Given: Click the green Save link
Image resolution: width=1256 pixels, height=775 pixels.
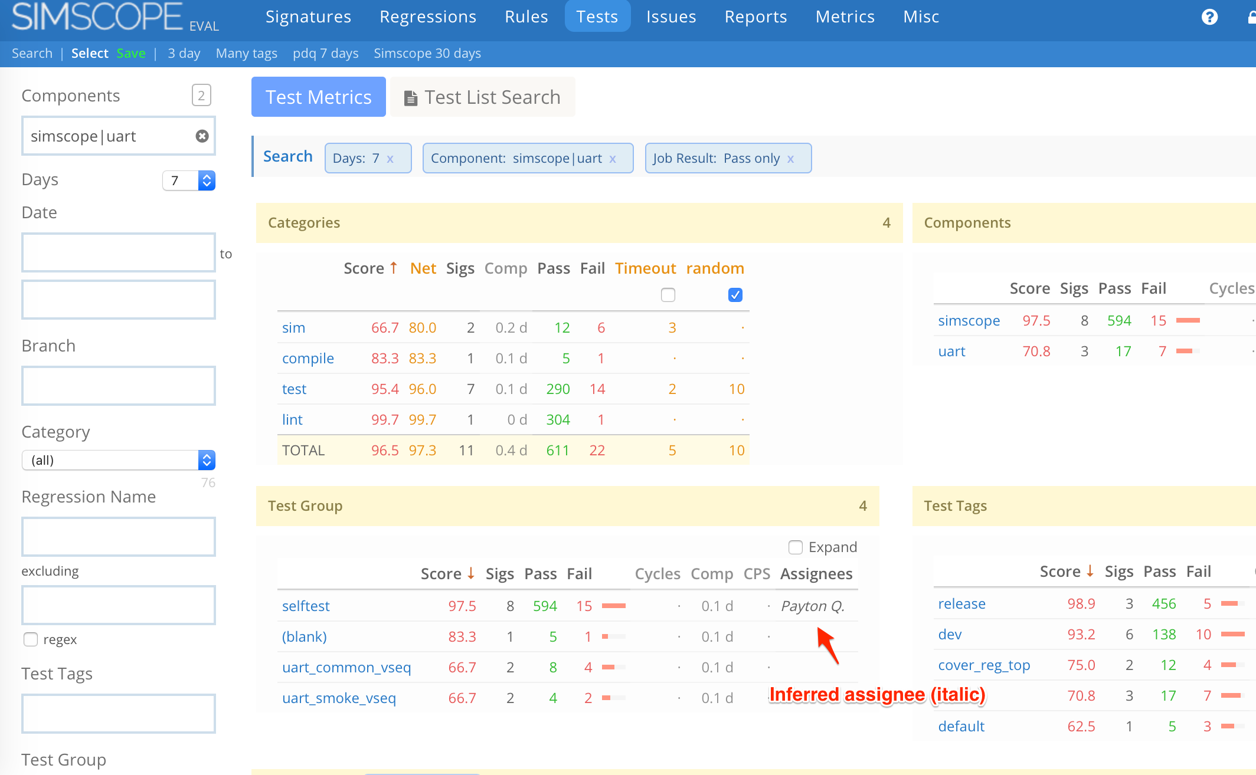Looking at the screenshot, I should click(131, 53).
